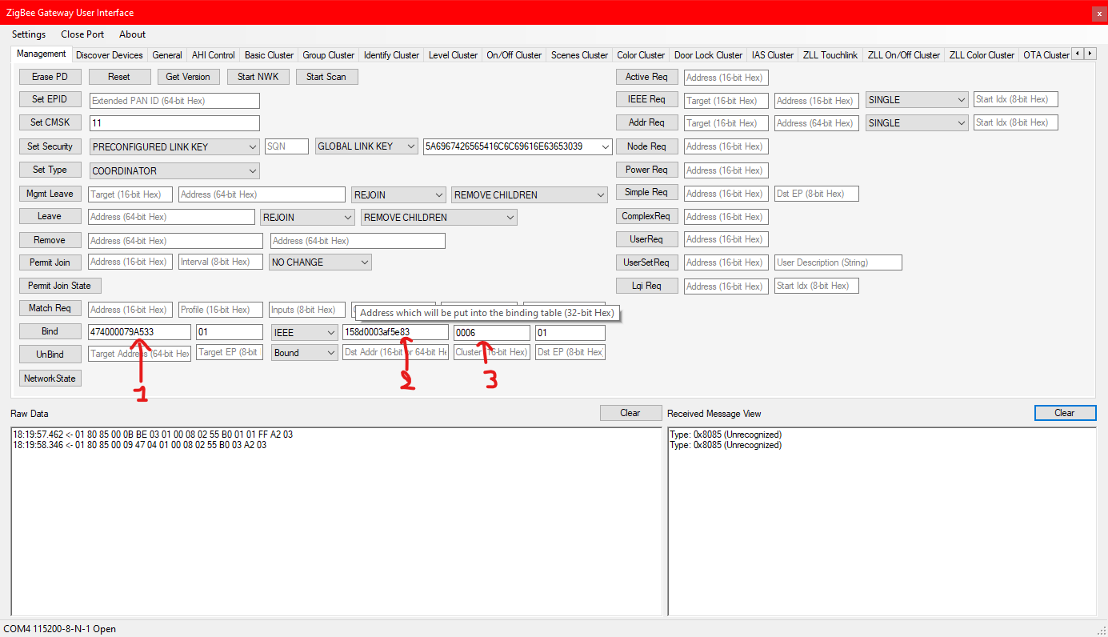Viewport: 1108px width, 637px height.
Task: Click the Bind cluster field containing 0006
Action: [492, 333]
